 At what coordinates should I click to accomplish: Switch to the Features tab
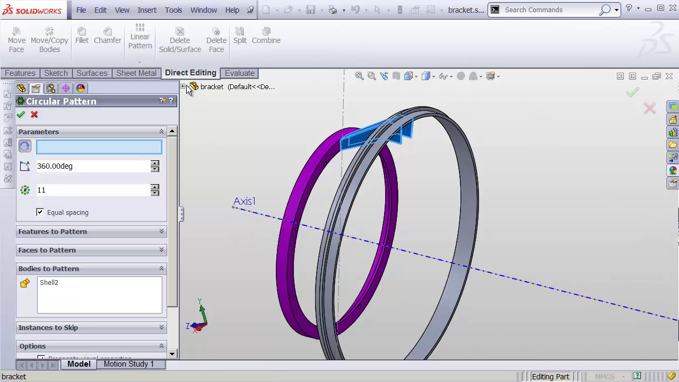[x=20, y=73]
